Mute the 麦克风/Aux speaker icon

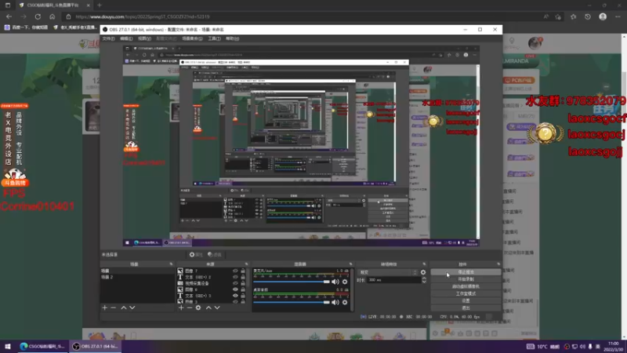point(335,282)
